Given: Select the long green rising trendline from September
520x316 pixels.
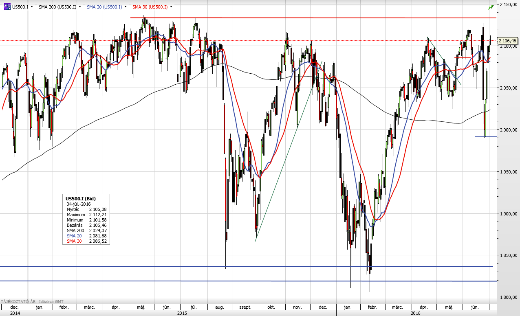Looking at the screenshot, I should 288,152.
